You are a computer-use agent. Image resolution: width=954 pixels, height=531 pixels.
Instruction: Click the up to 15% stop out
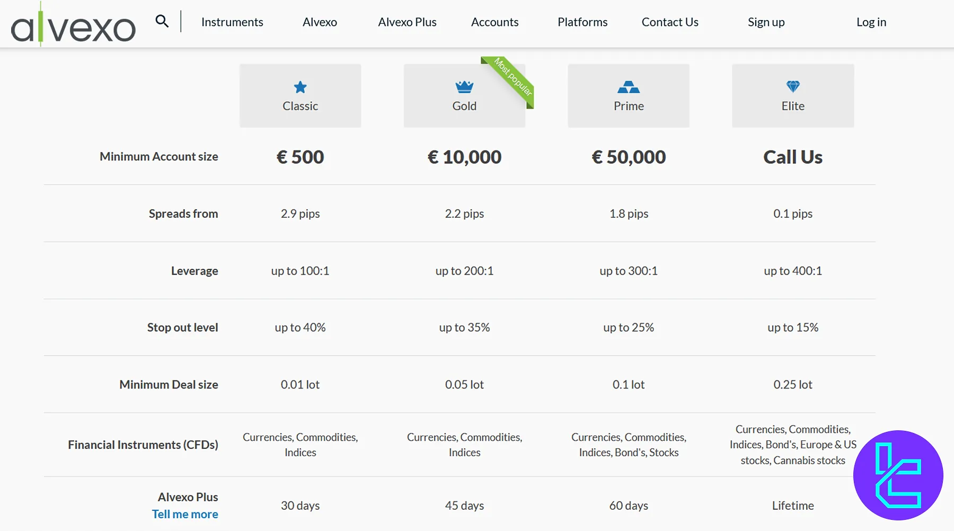[793, 328]
